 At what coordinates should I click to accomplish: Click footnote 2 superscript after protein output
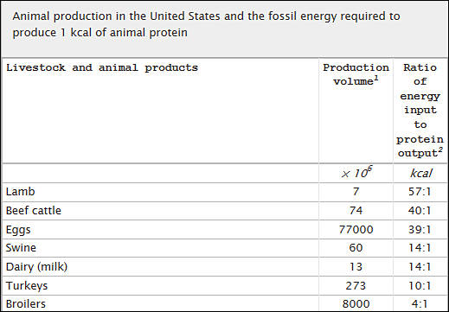[440, 150]
